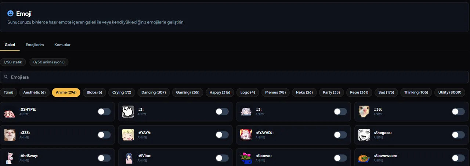Show the Gaming (255) category
470x166 pixels.
tap(188, 92)
